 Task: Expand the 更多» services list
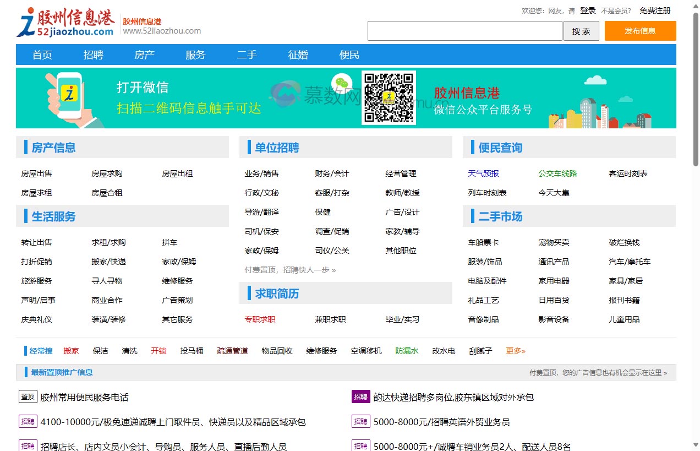click(515, 351)
